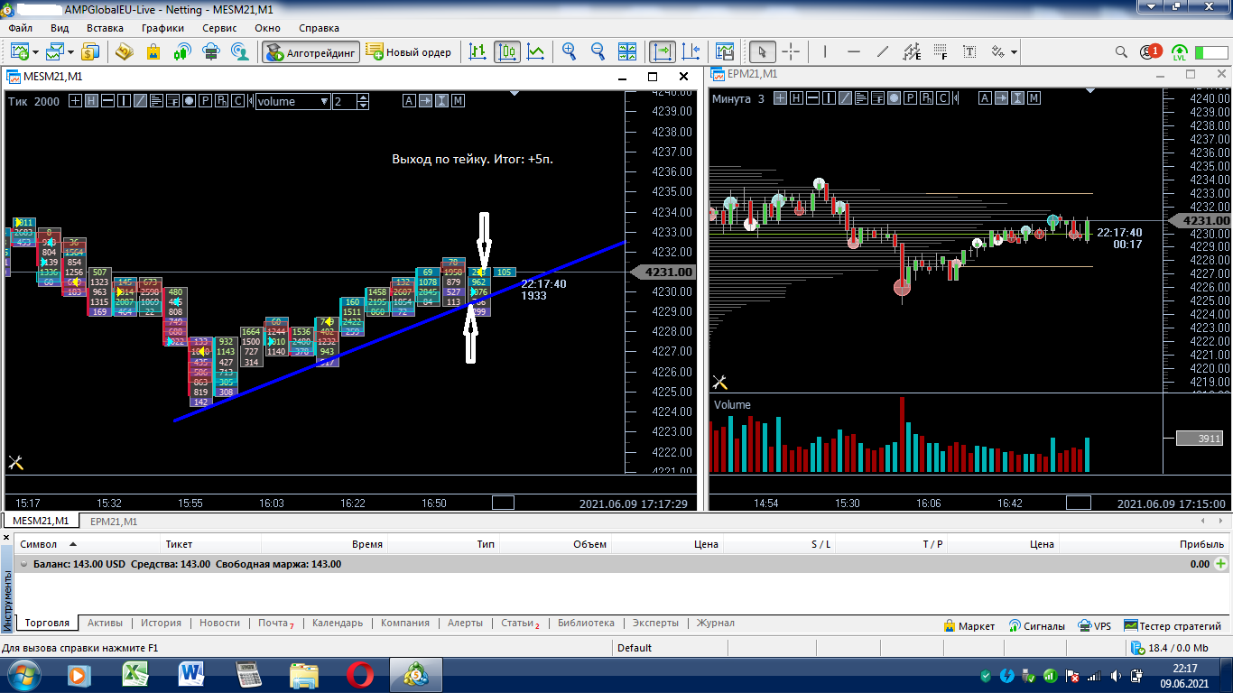
Task: Select the vertical line drawing tool
Action: point(826,51)
